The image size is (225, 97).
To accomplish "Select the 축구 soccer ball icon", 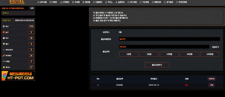I will (4, 26).
